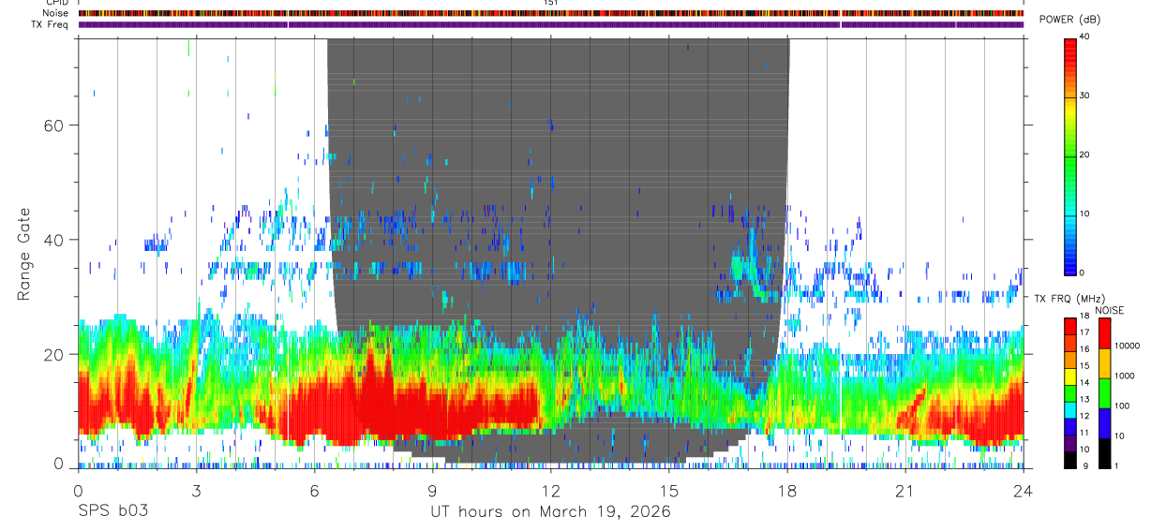Click the x-axis tick label '3'
Viewport: 1151px width, 531px height.
(196, 491)
